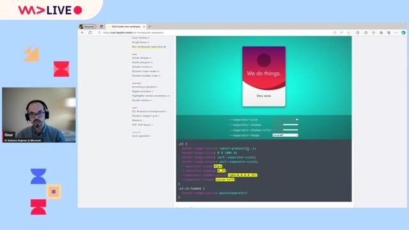Open the Rough boxes demo link
This screenshot has height=230, width=409.
(141, 42)
